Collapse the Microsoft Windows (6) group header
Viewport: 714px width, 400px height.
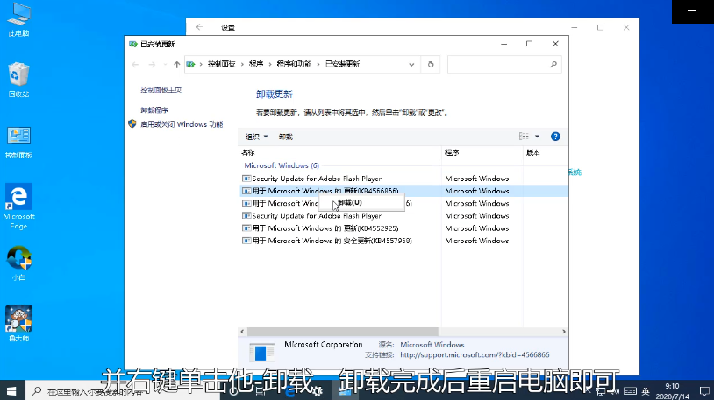(281, 165)
